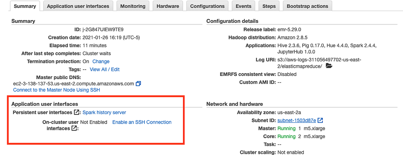Switch to the Application user interfaces tab
This screenshot has width=403, height=155.
(78, 6)
